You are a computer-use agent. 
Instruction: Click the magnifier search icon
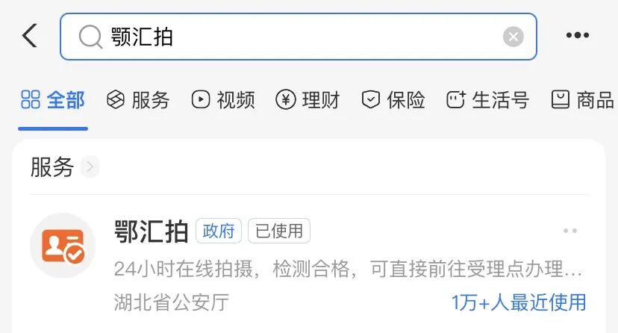coord(90,37)
